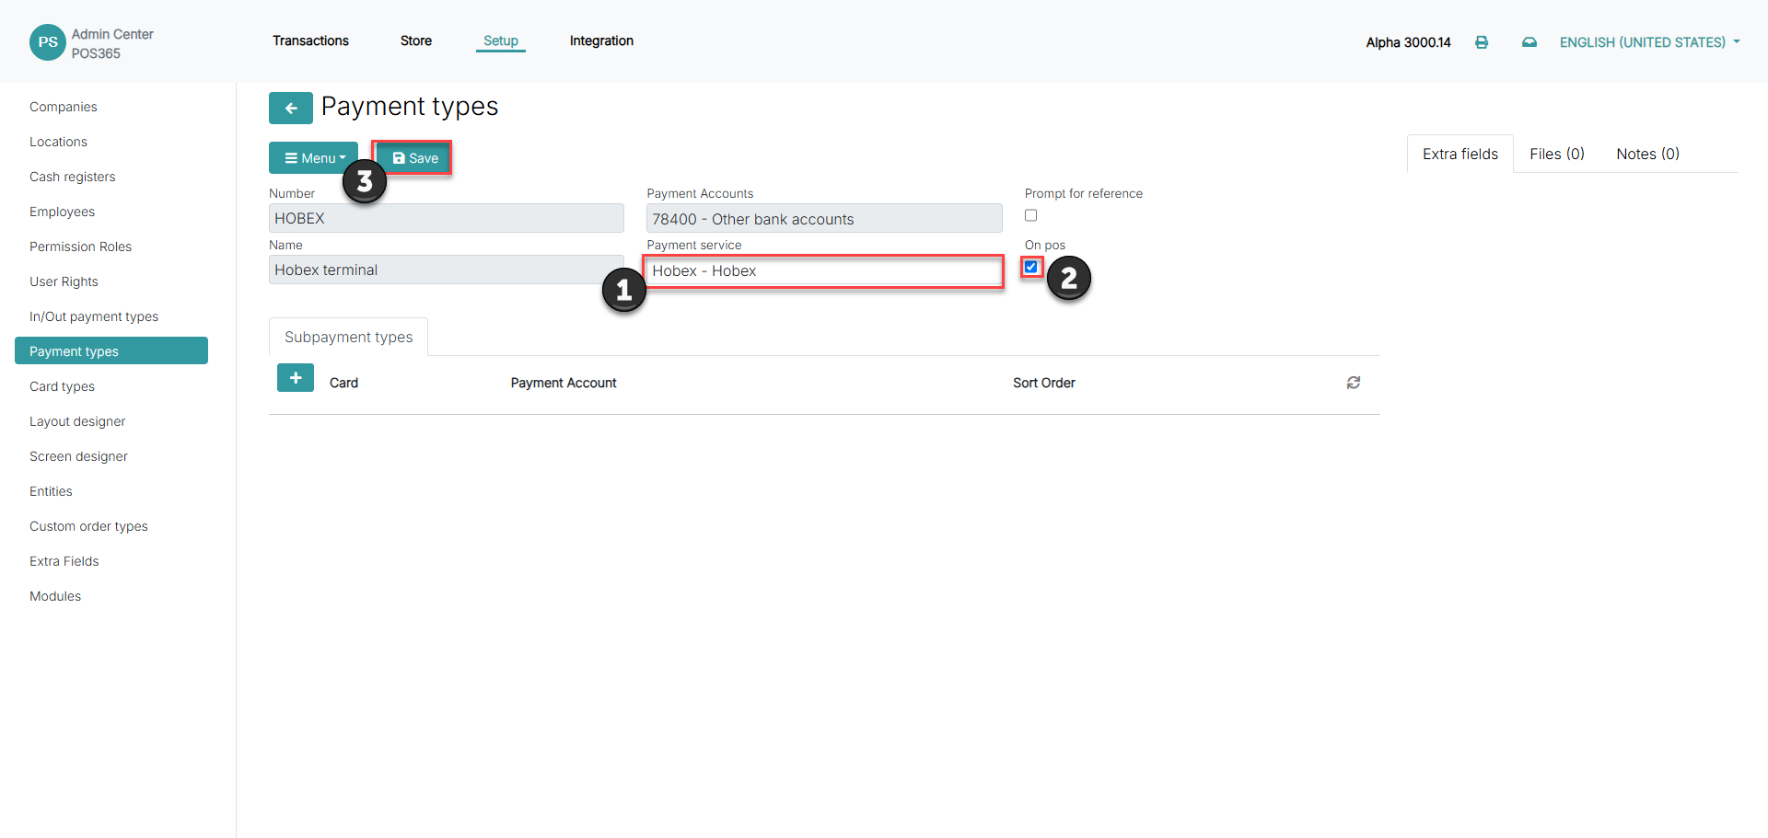Open the language selector dropdown

1650,42
